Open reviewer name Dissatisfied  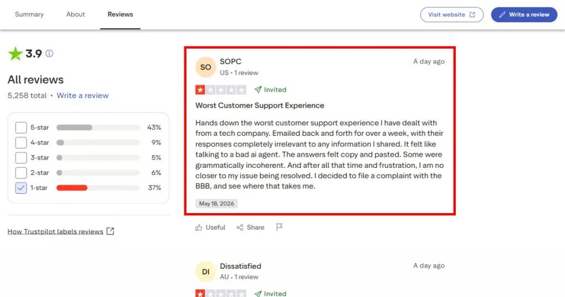click(x=241, y=267)
